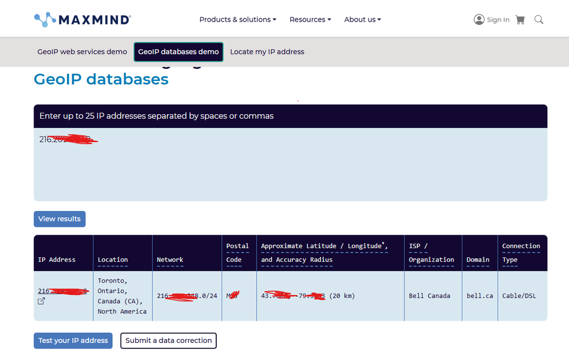The image size is (569, 359).
Task: Click the Toronto, Ontario location cell
Action: [122, 296]
